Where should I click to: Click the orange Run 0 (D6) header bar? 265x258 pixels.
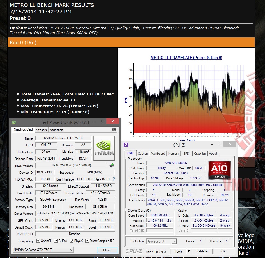coord(131,42)
